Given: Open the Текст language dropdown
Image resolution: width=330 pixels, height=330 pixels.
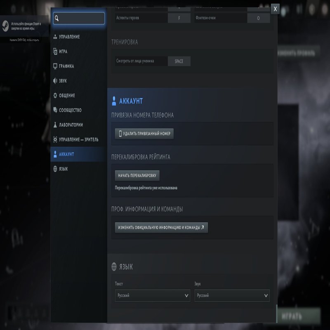Looking at the screenshot, I should pyautogui.click(x=153, y=296).
